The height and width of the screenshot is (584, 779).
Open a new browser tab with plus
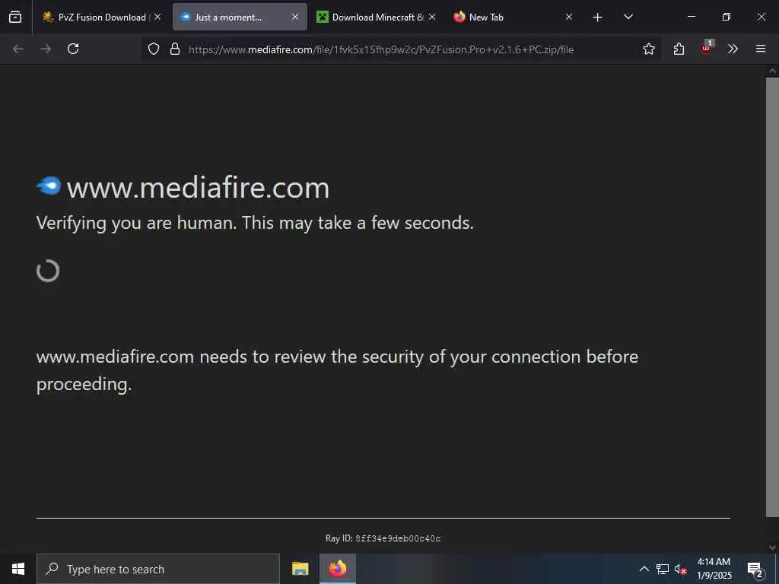[x=598, y=17]
